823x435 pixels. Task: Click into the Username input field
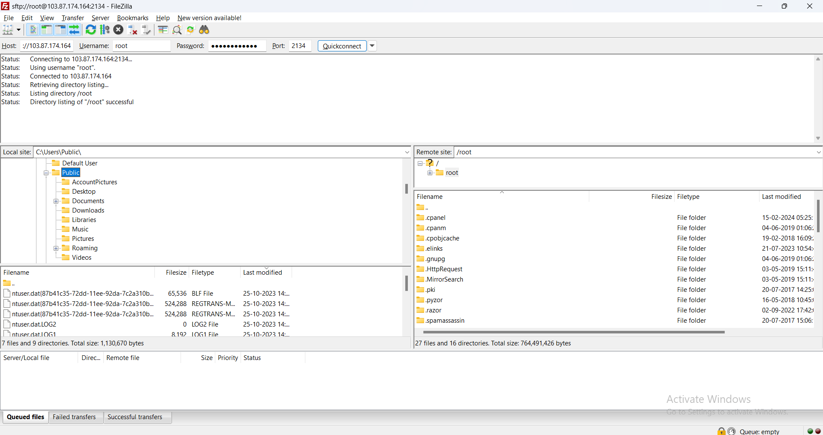pos(142,46)
